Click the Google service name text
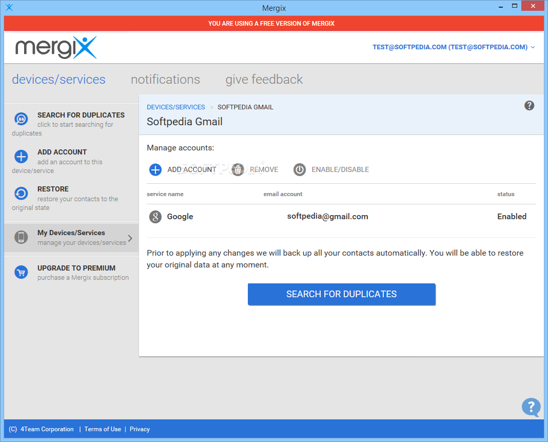 (180, 217)
